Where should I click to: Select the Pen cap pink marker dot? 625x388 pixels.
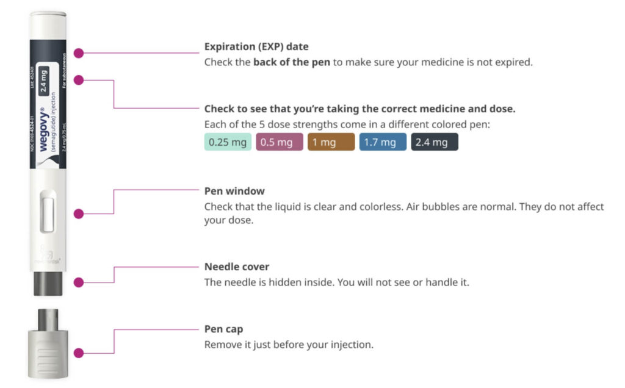tap(78, 353)
